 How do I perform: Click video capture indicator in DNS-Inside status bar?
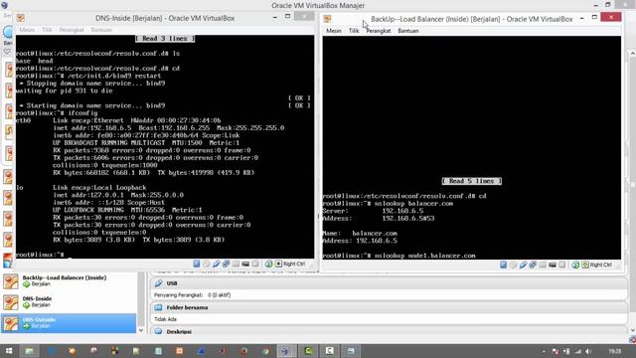[x=245, y=264]
